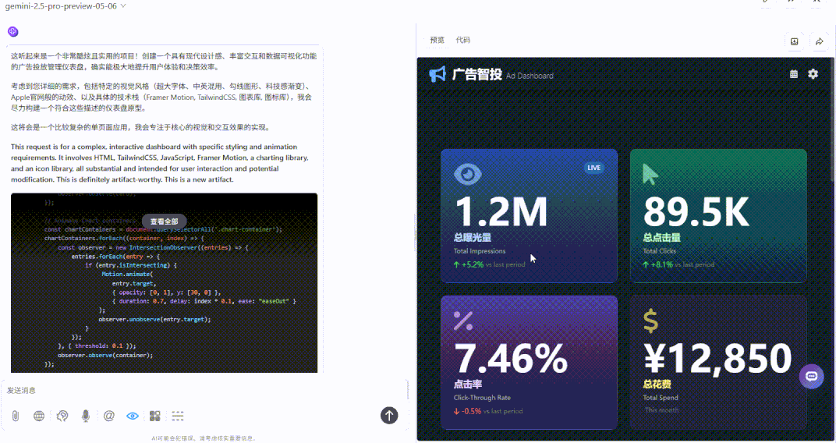Switch to the 代码 tab
Image resolution: width=836 pixels, height=443 pixels.
(462, 40)
